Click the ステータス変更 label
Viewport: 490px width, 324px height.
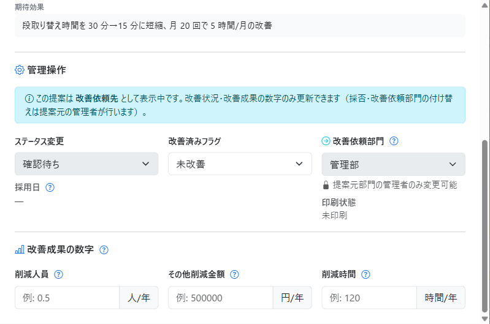tap(39, 141)
